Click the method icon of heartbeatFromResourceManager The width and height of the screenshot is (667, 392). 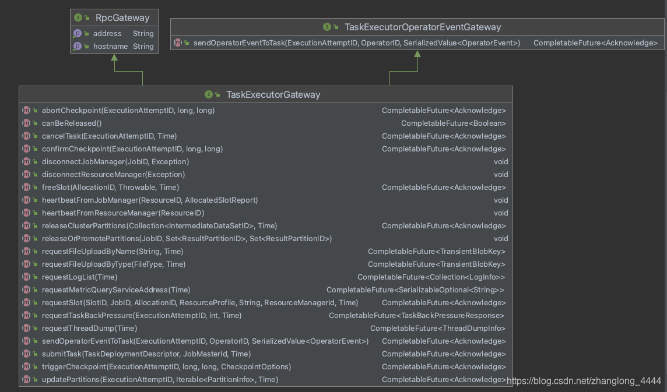click(x=26, y=213)
